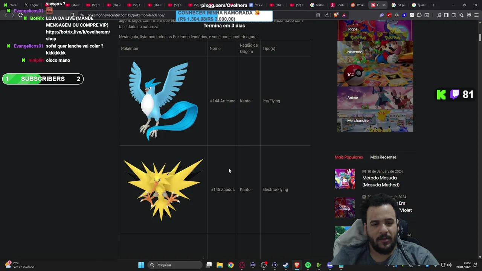Open Brave VPN shield icon in toolbar
482x271 pixels.
(x=469, y=15)
